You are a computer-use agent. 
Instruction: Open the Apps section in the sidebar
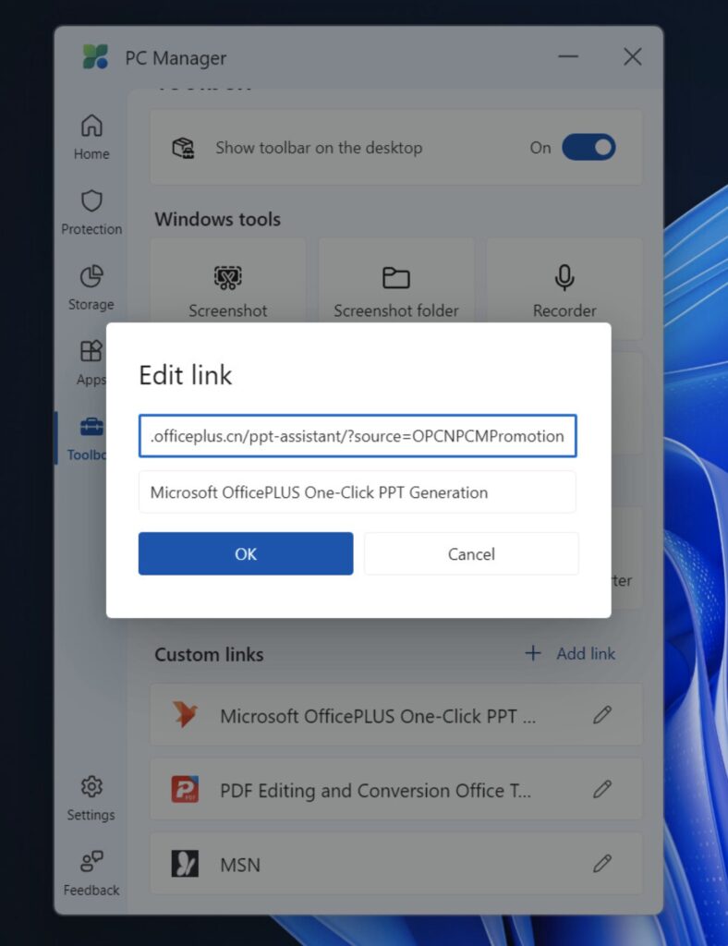tap(91, 362)
